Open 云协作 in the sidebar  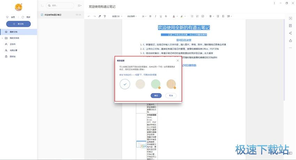pos(18,44)
